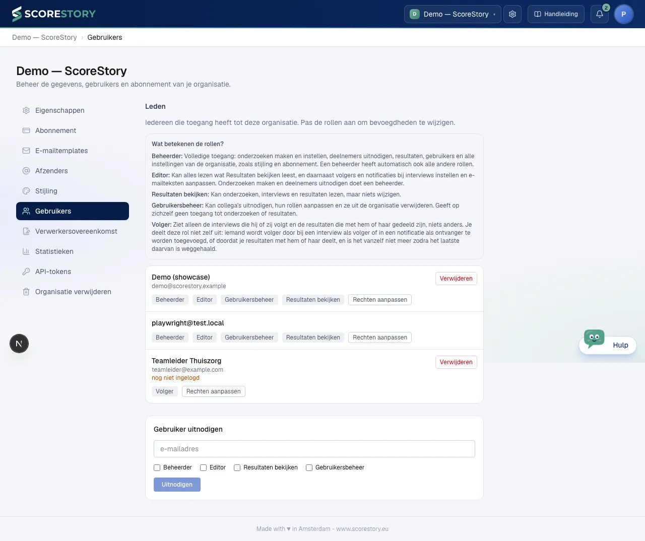Click the www.scorestory.eu footer text
Screen dimensions: 645x541
pos(362,529)
